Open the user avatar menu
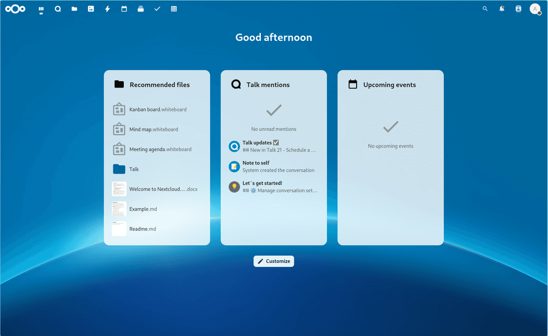This screenshot has width=548, height=336. pos(535,9)
